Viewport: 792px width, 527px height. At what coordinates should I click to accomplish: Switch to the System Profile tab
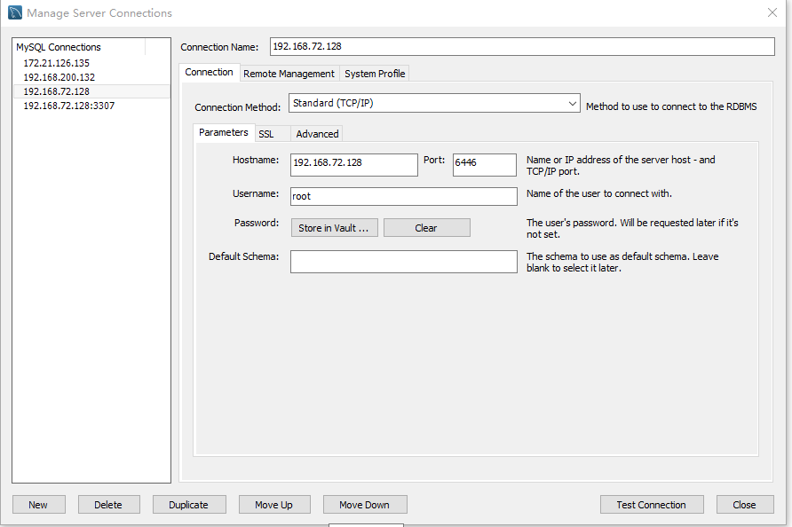375,74
